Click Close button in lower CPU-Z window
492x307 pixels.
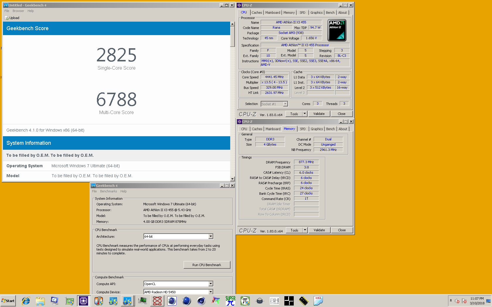[342, 230]
